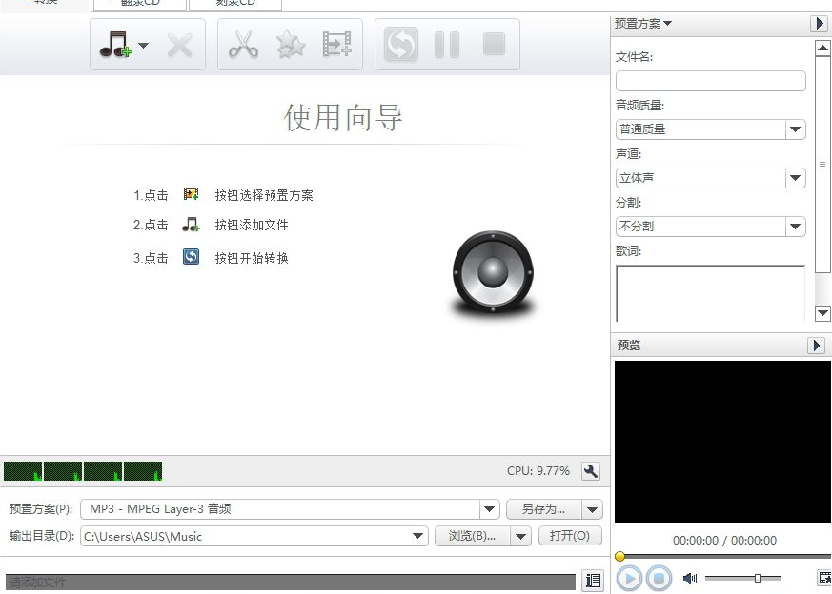
Task: Open the Add Files music note icon
Action: tap(116, 44)
